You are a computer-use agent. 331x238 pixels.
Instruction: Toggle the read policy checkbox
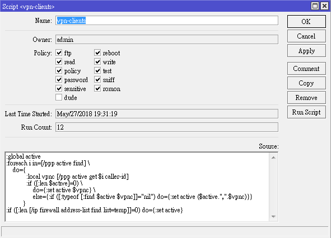[59, 61]
